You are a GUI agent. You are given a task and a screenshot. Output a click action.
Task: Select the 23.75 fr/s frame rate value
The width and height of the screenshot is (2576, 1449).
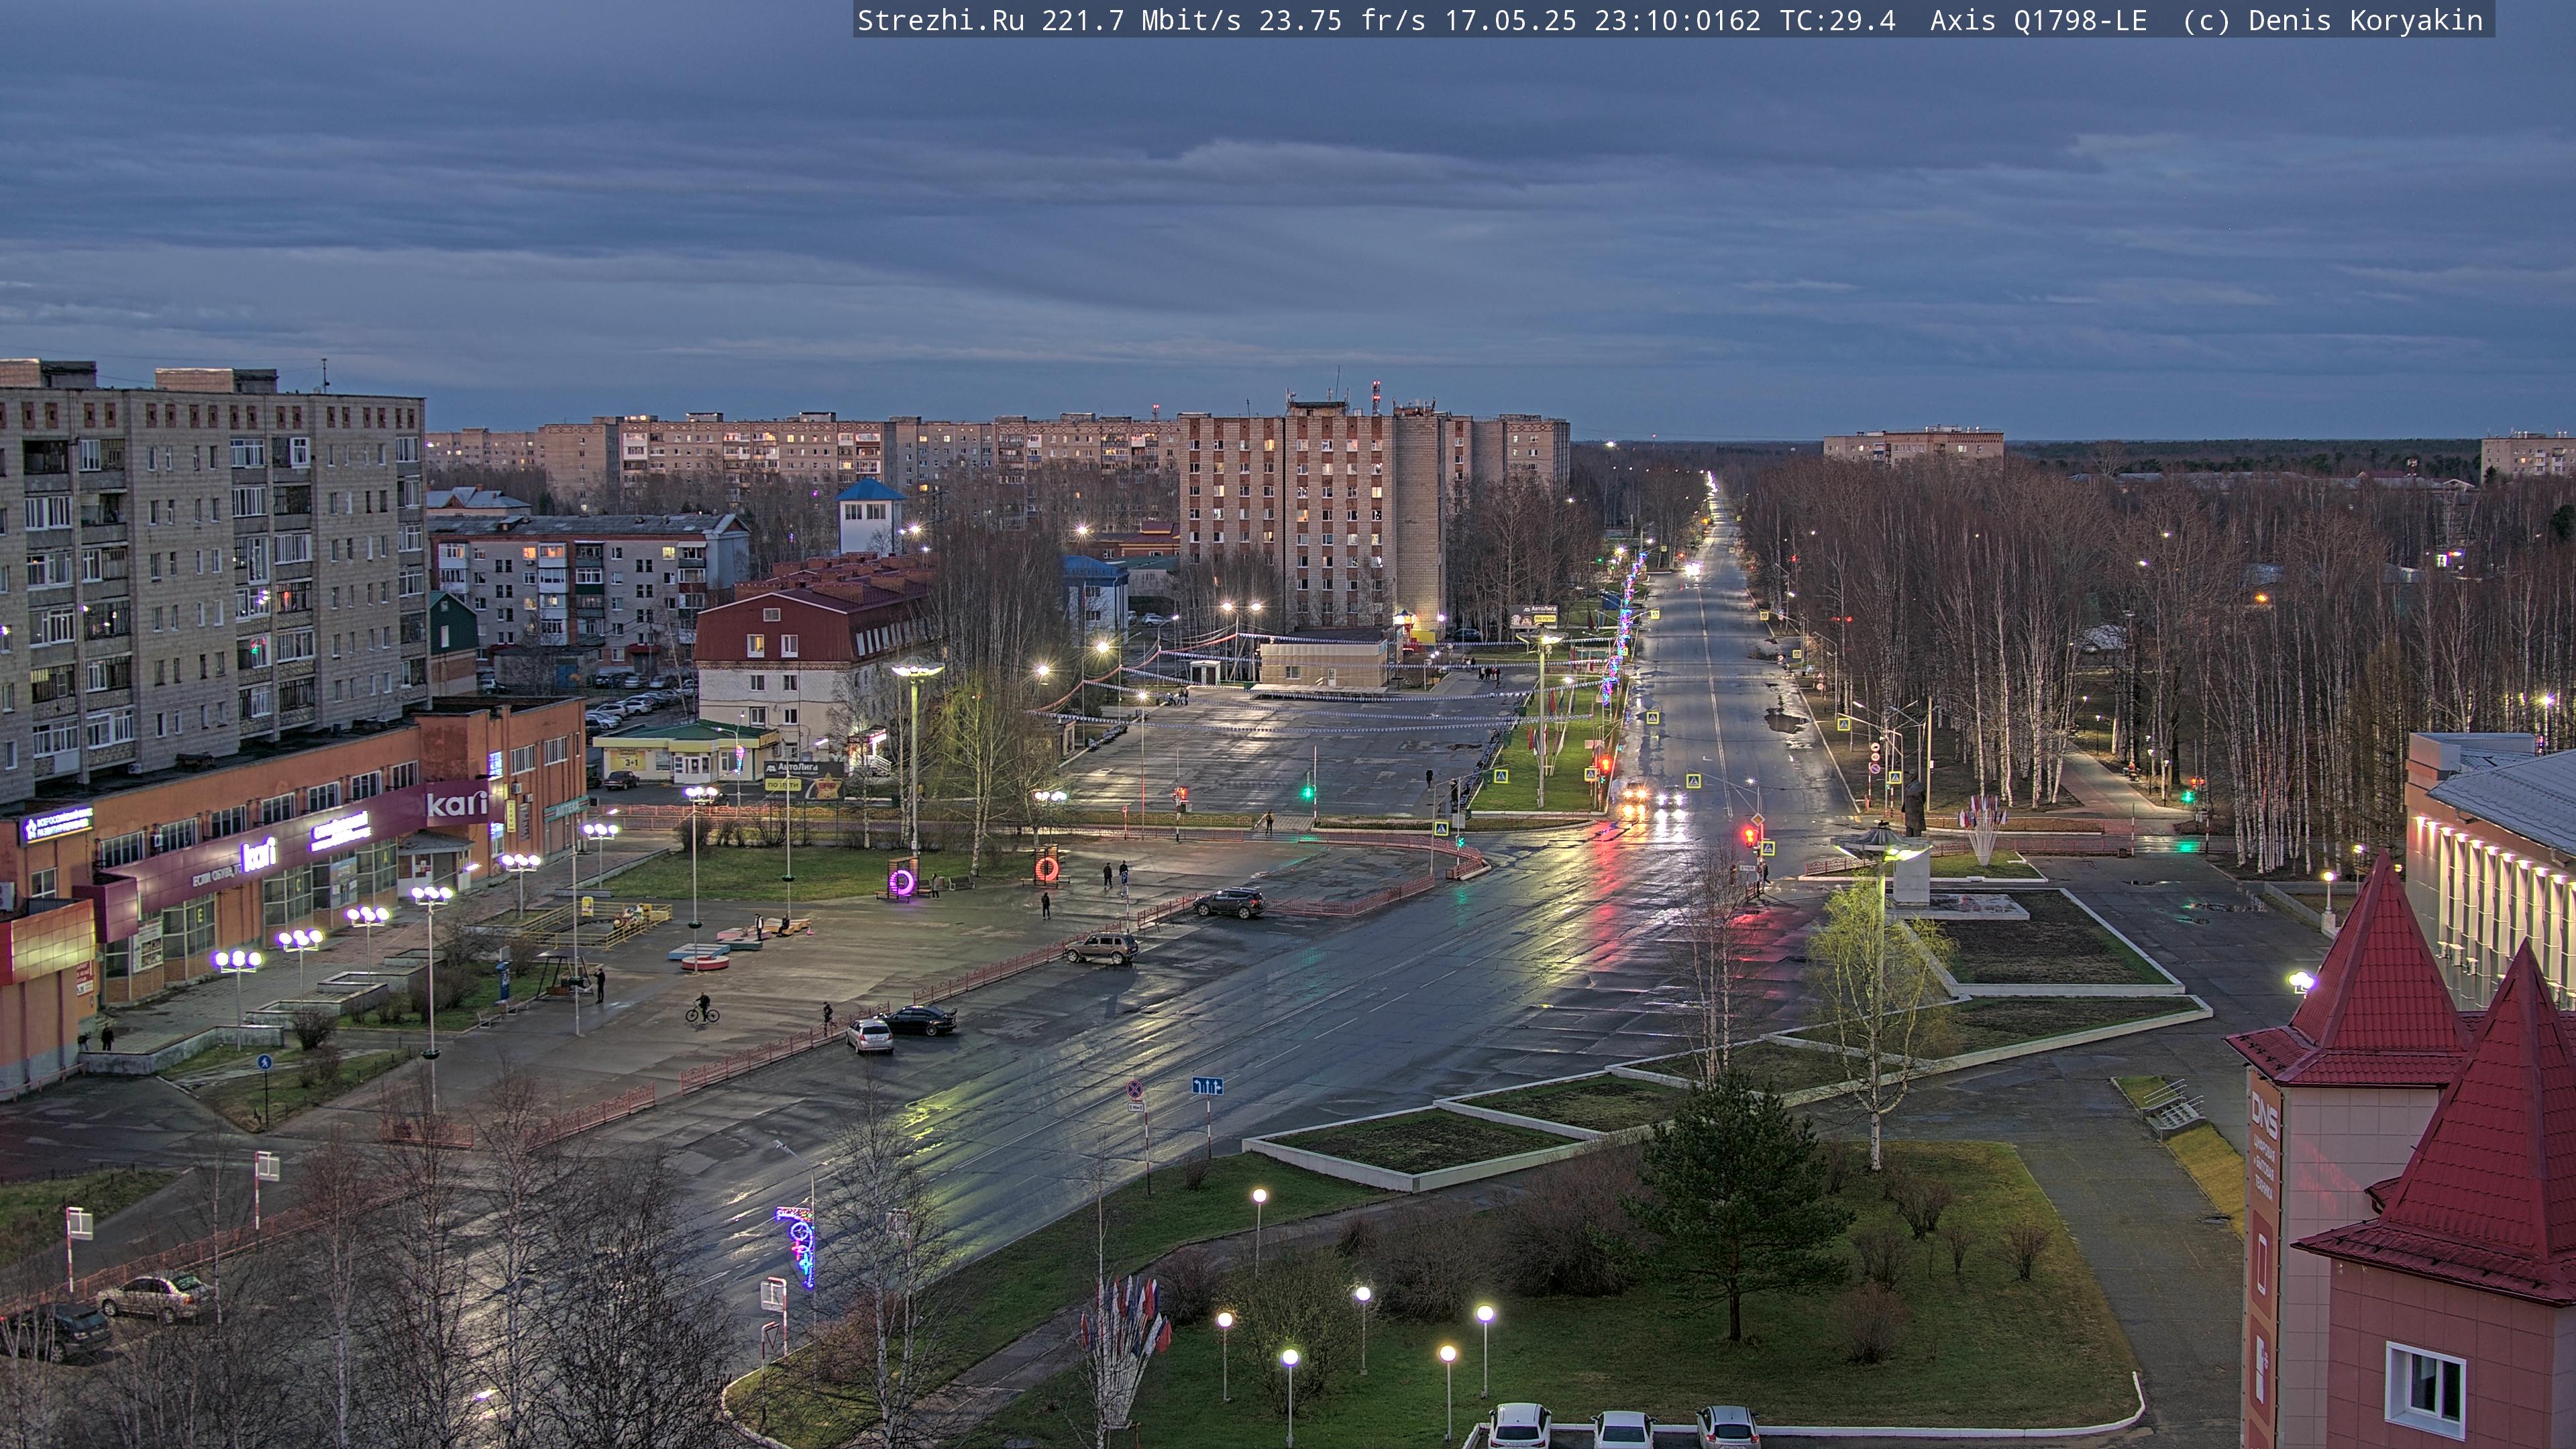click(1342, 21)
